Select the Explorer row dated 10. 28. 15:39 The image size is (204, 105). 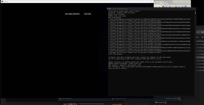(200, 48)
